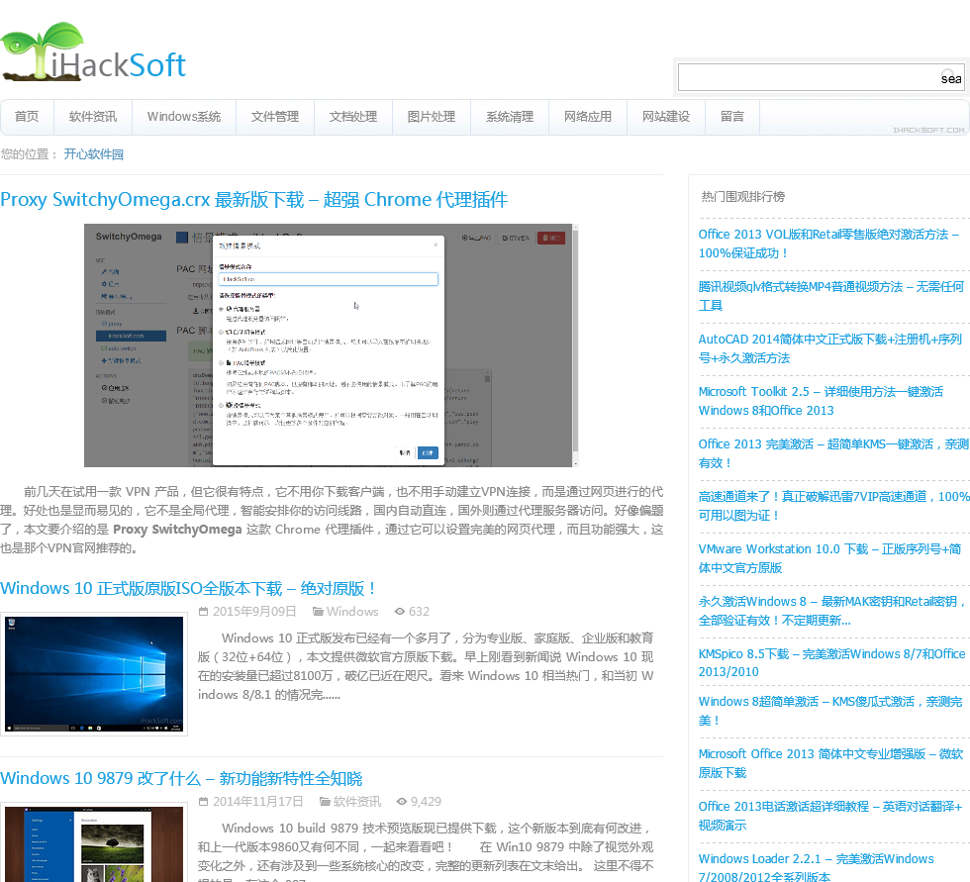Click the 2015年9月09日 post date text

pos(254,612)
